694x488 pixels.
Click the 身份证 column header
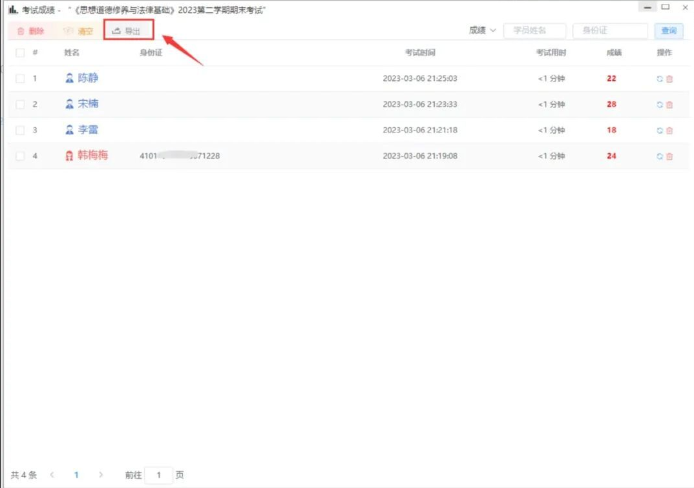pos(151,53)
